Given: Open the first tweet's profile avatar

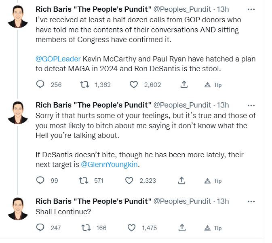Looking at the screenshot, I should click(x=18, y=17).
